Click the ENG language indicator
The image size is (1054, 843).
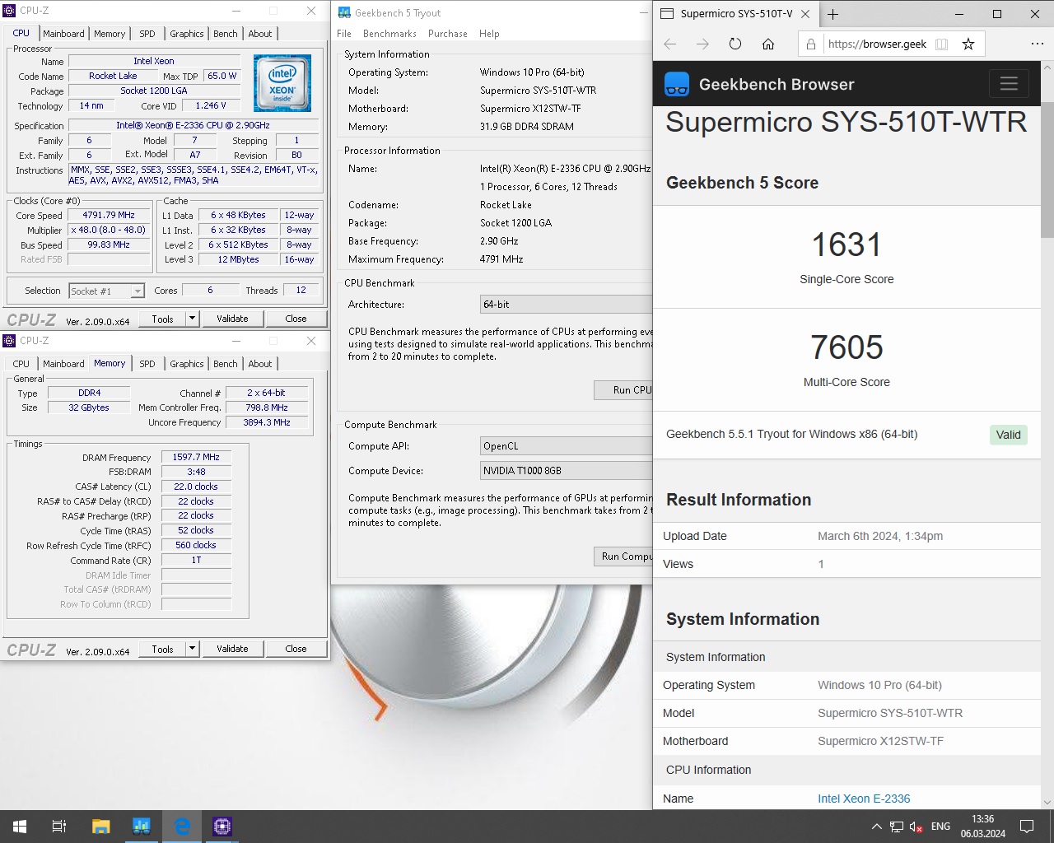point(940,827)
